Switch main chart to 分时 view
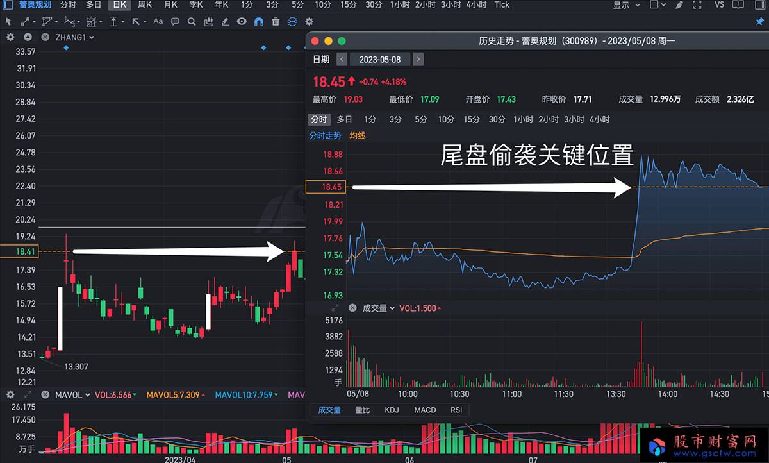Viewport: 769px width, 463px height. (x=68, y=4)
